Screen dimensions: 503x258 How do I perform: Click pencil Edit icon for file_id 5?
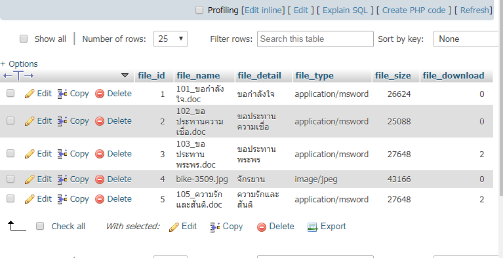click(x=30, y=199)
